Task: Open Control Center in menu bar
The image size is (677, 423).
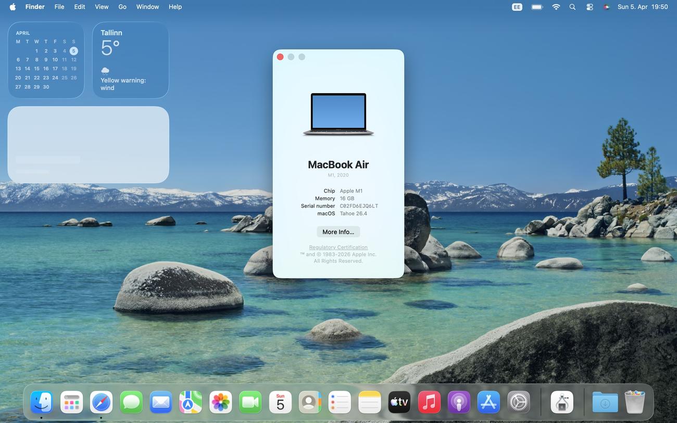Action: [x=590, y=7]
